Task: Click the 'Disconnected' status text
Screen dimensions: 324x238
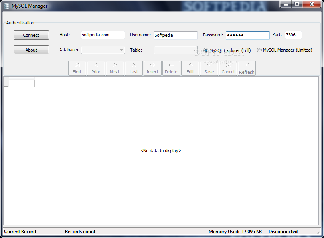Action: [283, 232]
